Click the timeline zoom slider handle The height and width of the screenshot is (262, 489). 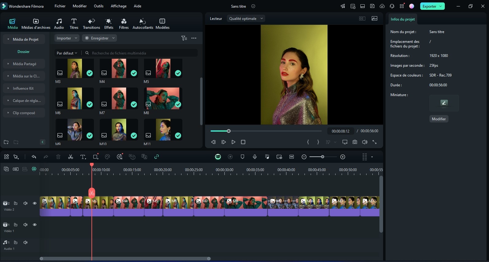(x=322, y=157)
